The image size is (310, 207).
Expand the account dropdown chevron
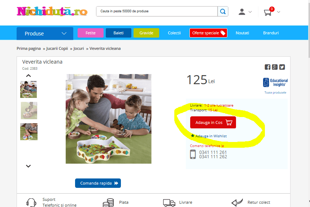[x=250, y=12]
